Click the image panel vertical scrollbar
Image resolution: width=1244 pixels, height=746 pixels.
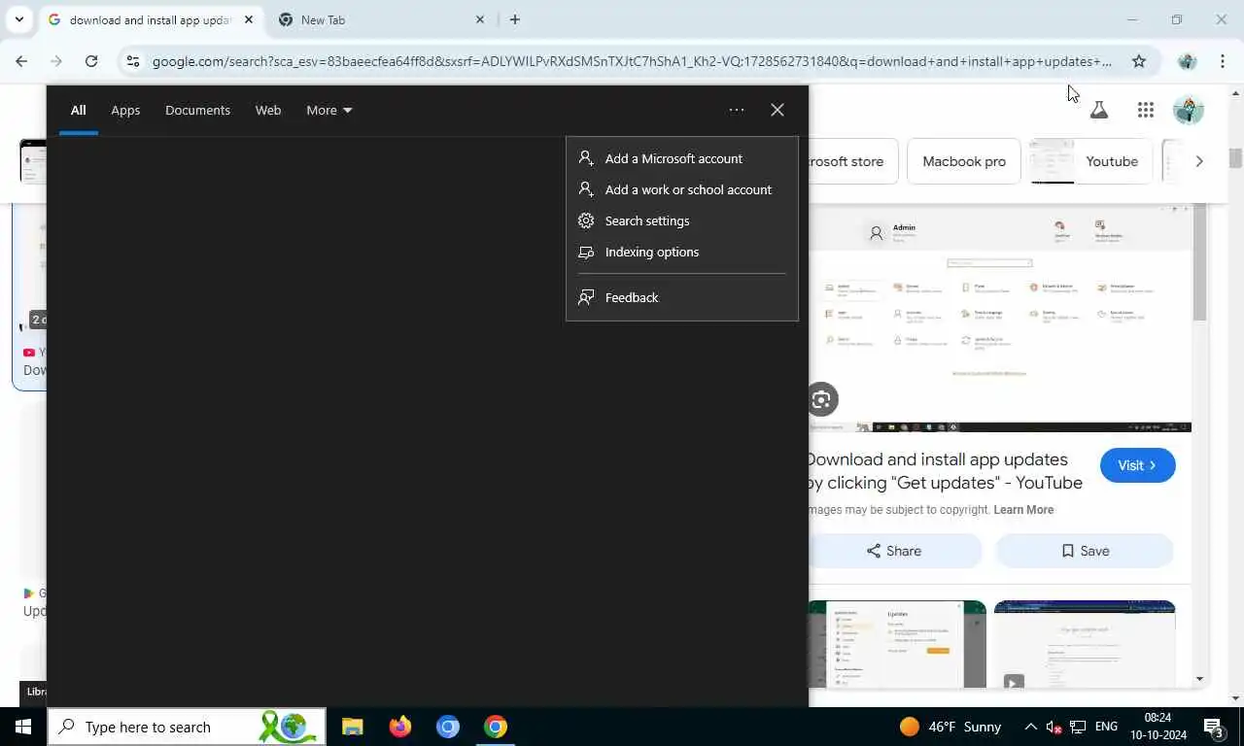point(1200,262)
